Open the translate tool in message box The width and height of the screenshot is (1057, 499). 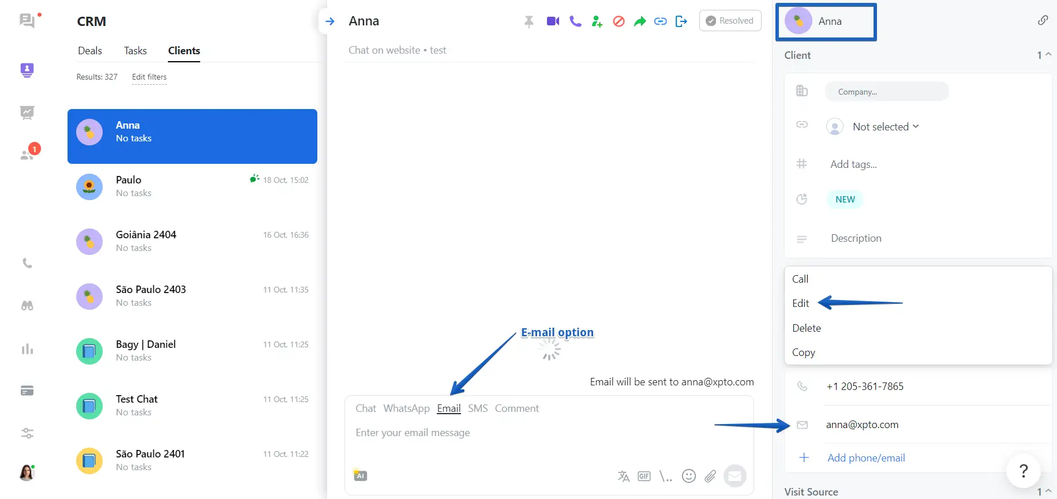pos(623,476)
